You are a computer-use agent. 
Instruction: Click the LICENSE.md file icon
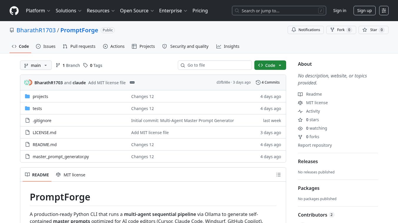tap(27, 133)
